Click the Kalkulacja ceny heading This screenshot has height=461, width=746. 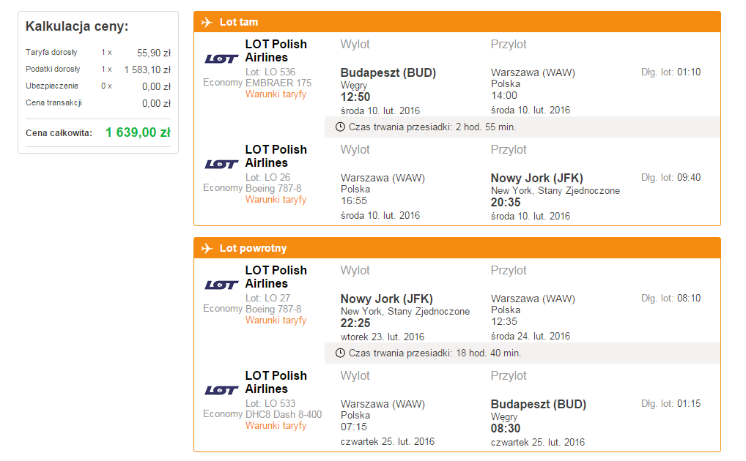[77, 26]
